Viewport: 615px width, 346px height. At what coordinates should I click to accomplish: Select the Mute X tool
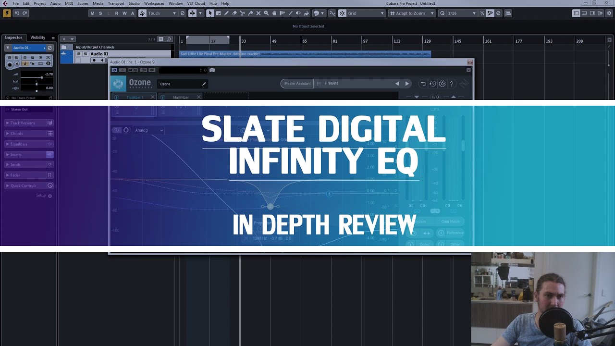tap(258, 13)
